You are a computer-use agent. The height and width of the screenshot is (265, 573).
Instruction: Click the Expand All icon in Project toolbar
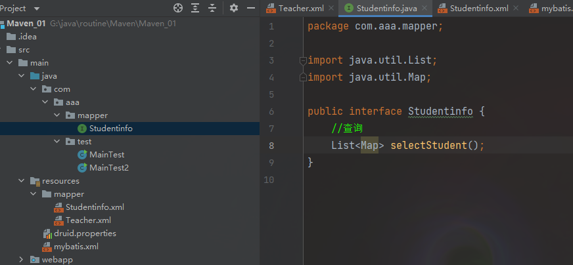(196, 8)
